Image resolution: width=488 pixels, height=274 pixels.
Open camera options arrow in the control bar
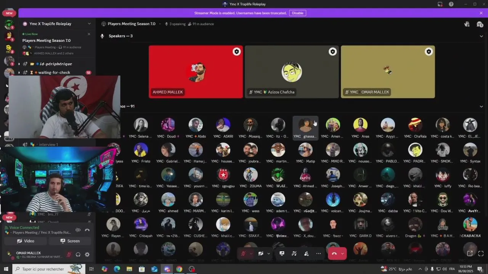[268, 253]
